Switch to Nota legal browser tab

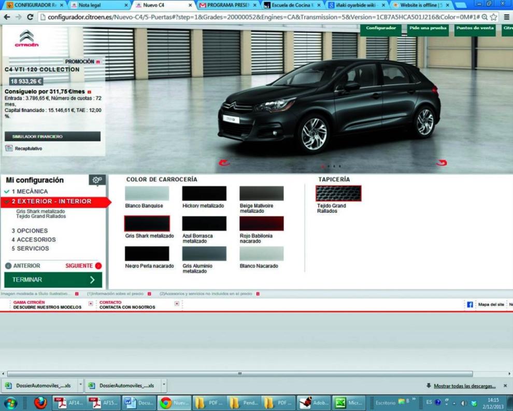[99, 5]
